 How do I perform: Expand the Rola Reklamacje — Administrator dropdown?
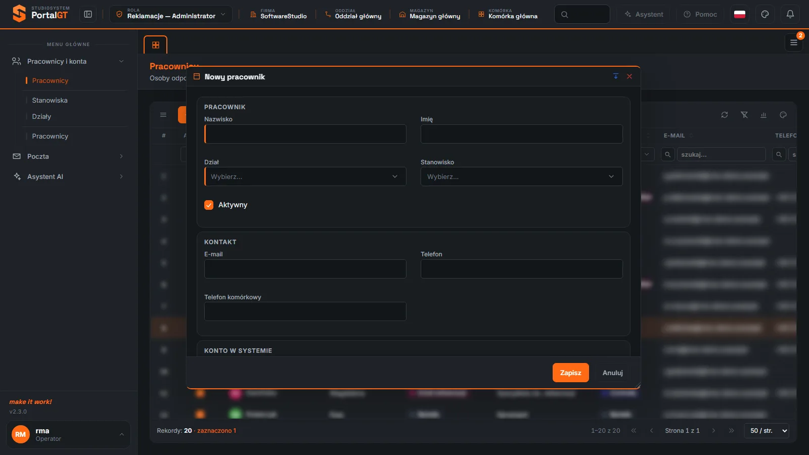point(171,14)
